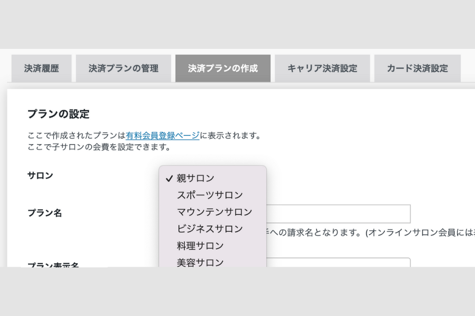Follow the 有料会員登録ページ link
The height and width of the screenshot is (316, 475).
[163, 136]
